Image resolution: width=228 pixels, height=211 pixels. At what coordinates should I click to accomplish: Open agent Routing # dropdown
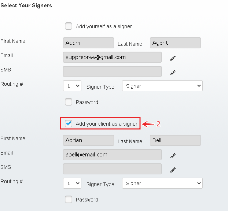(x=72, y=86)
